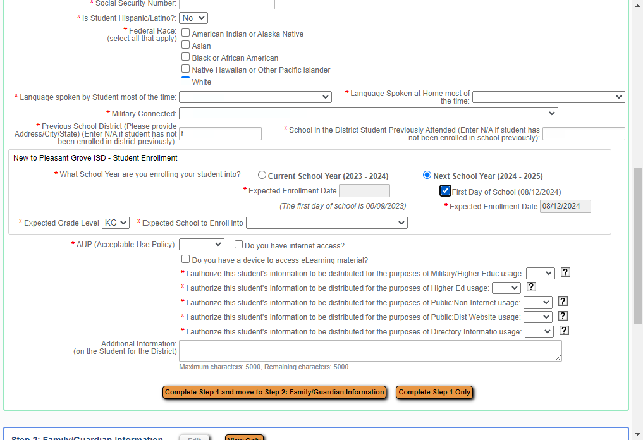Image resolution: width=643 pixels, height=440 pixels.
Task: Open Higher Ed usage authorization dropdown
Action: coord(506,288)
